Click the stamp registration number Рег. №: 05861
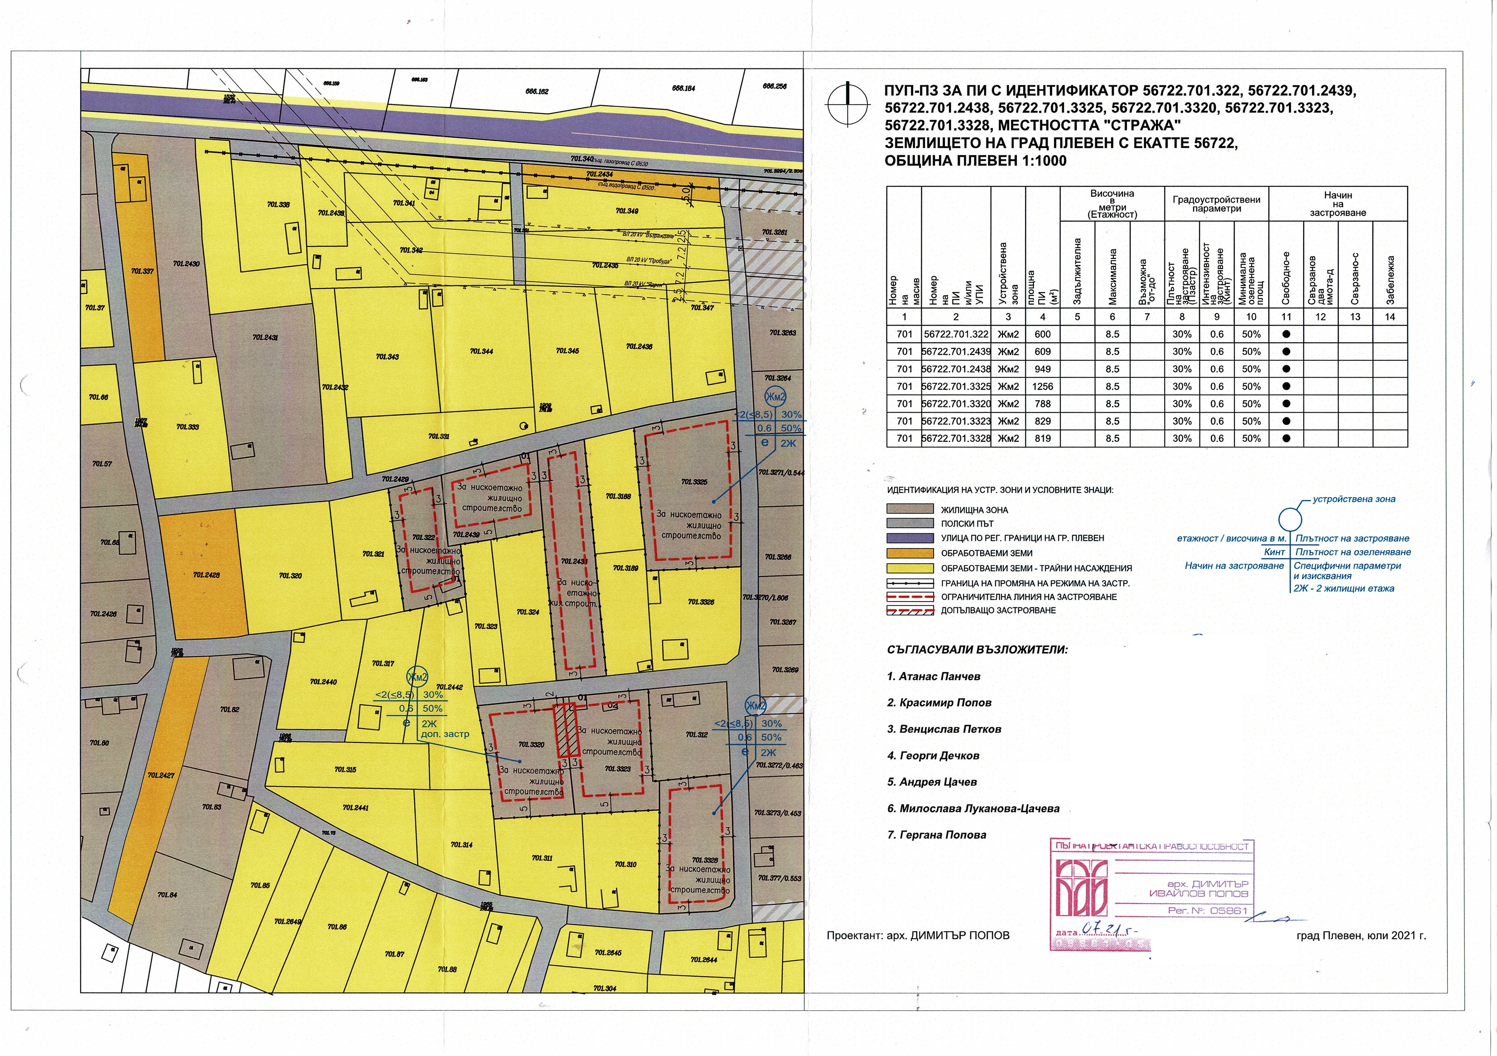1497x1056 pixels. (x=1207, y=911)
